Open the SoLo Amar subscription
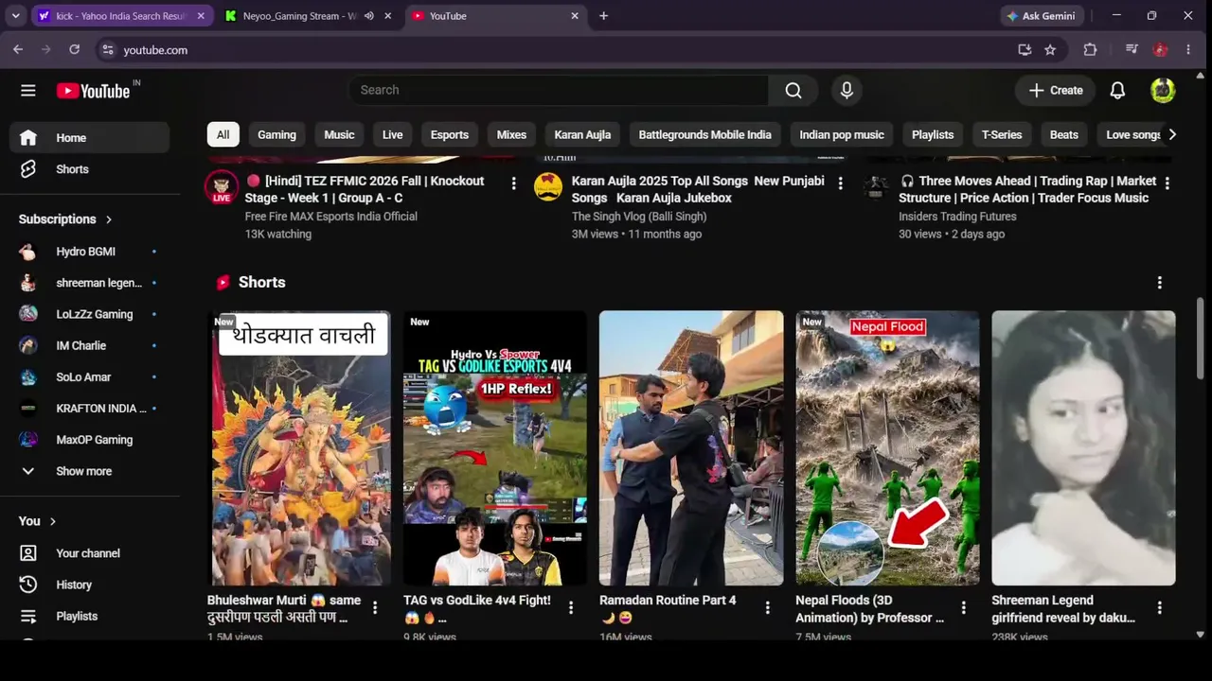1212x681 pixels. (90, 377)
